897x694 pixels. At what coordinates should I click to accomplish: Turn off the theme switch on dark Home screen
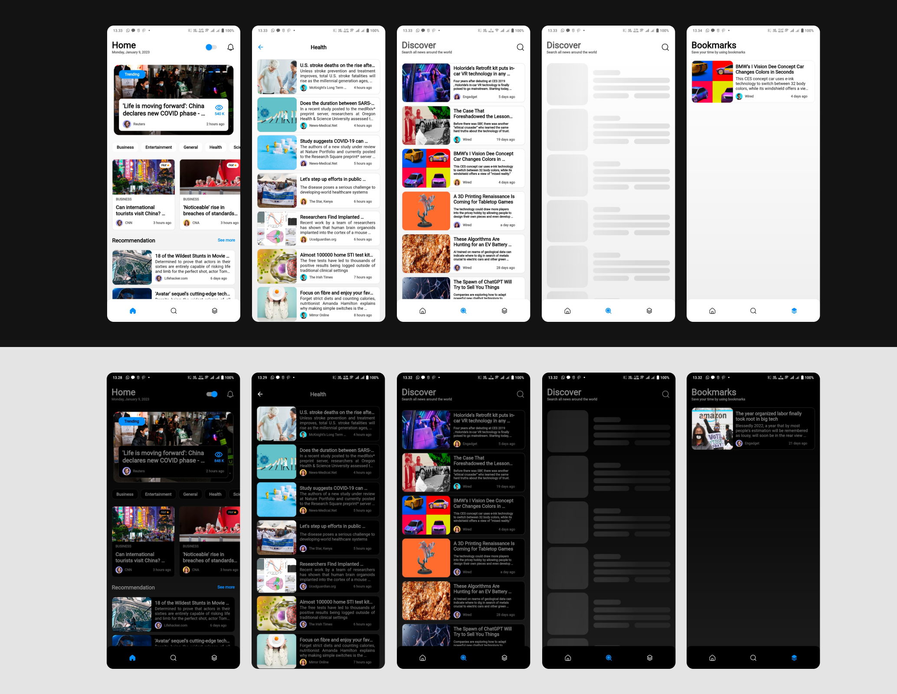pos(212,394)
